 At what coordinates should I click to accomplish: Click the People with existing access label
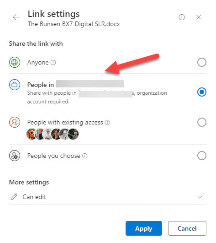[65, 123]
